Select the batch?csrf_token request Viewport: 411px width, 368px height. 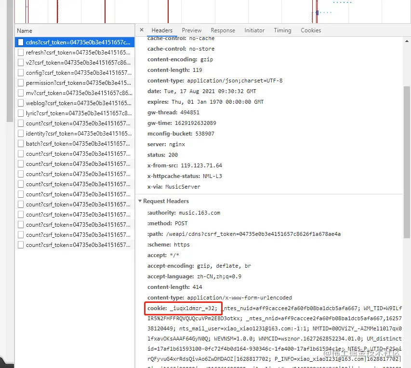coord(75,144)
